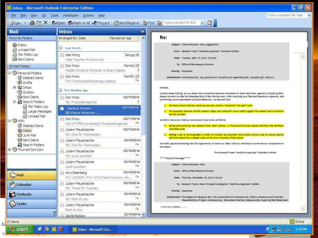Image resolution: width=318 pixels, height=238 pixels.
Task: Click Internet Explorer quick launch icon
Action: tap(40, 229)
